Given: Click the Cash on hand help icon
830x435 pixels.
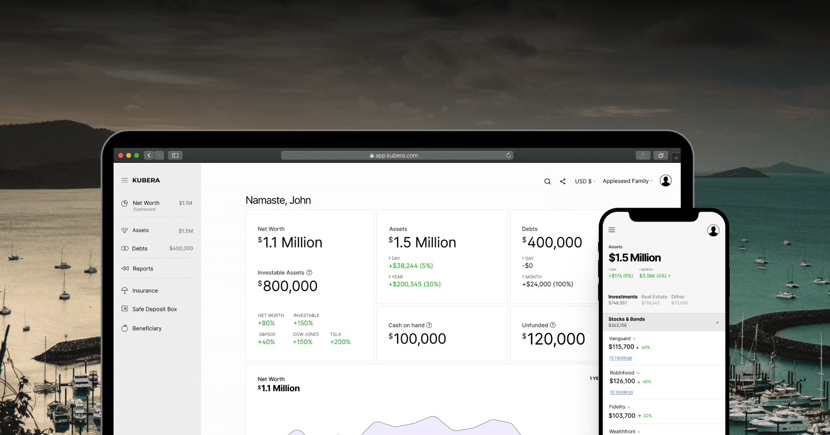Looking at the screenshot, I should (x=429, y=325).
